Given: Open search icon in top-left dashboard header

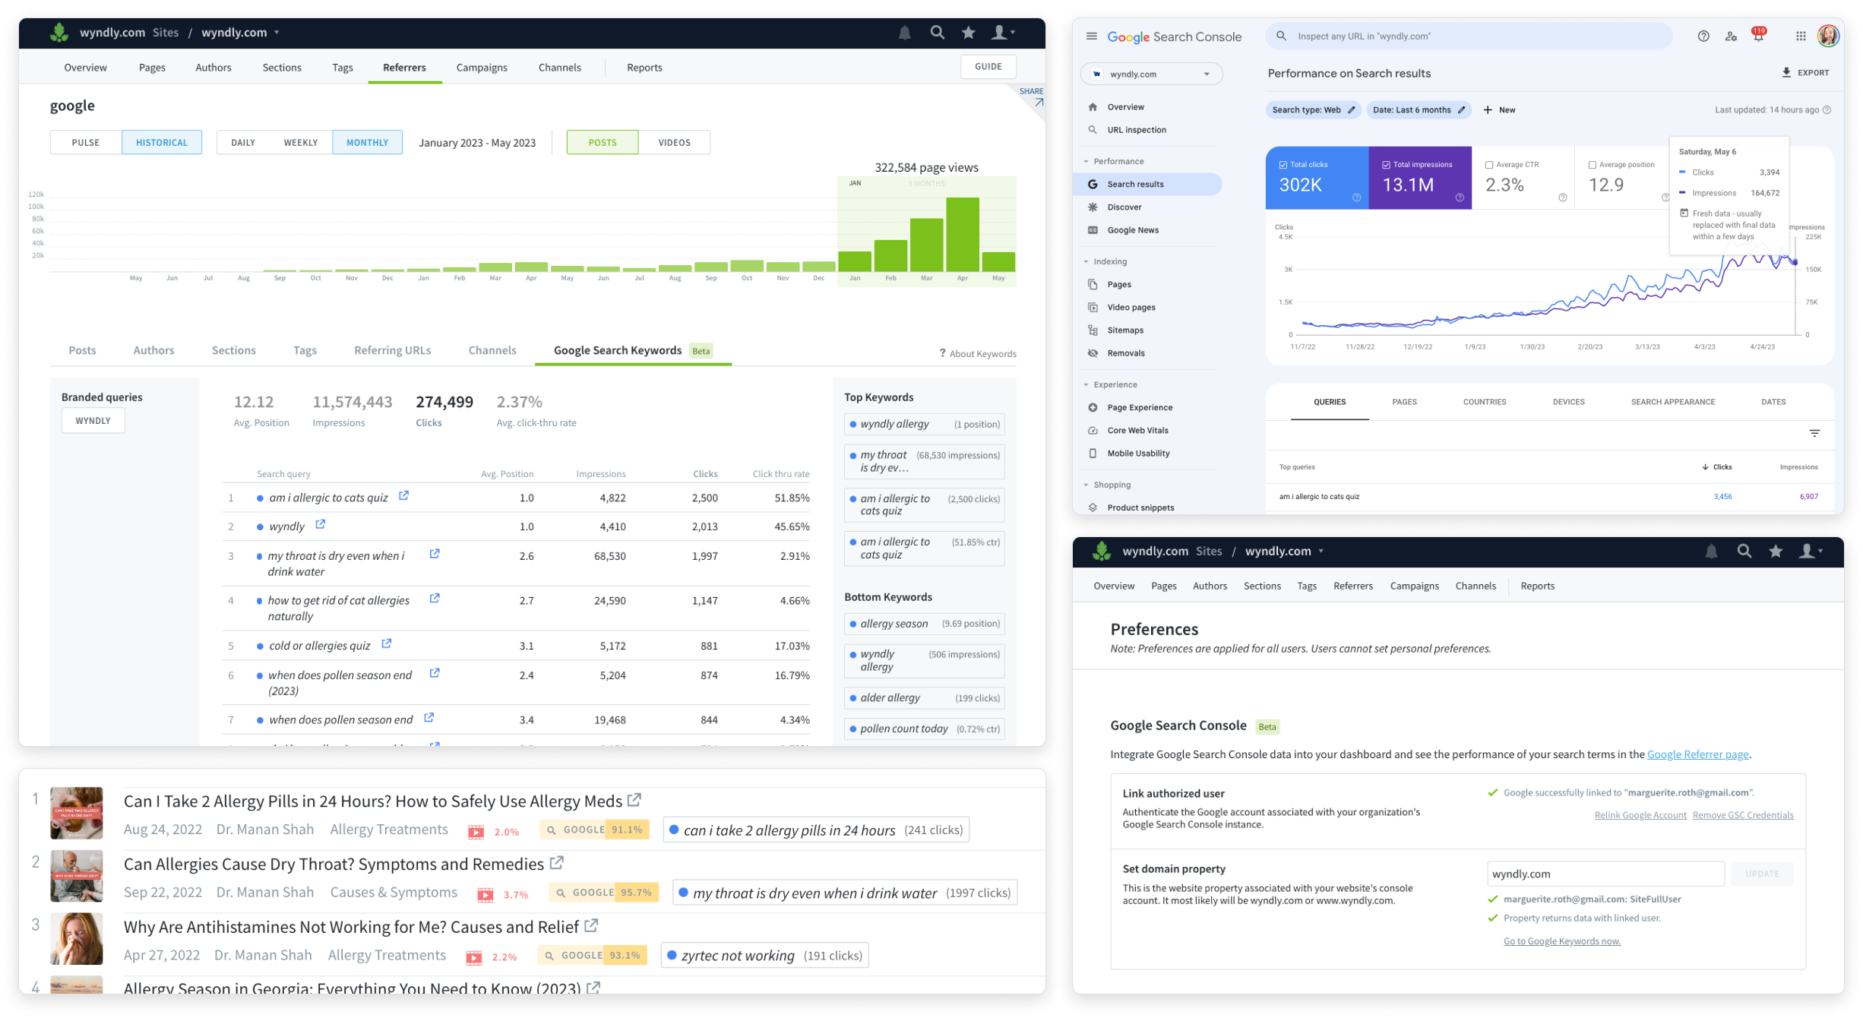Looking at the screenshot, I should point(937,33).
